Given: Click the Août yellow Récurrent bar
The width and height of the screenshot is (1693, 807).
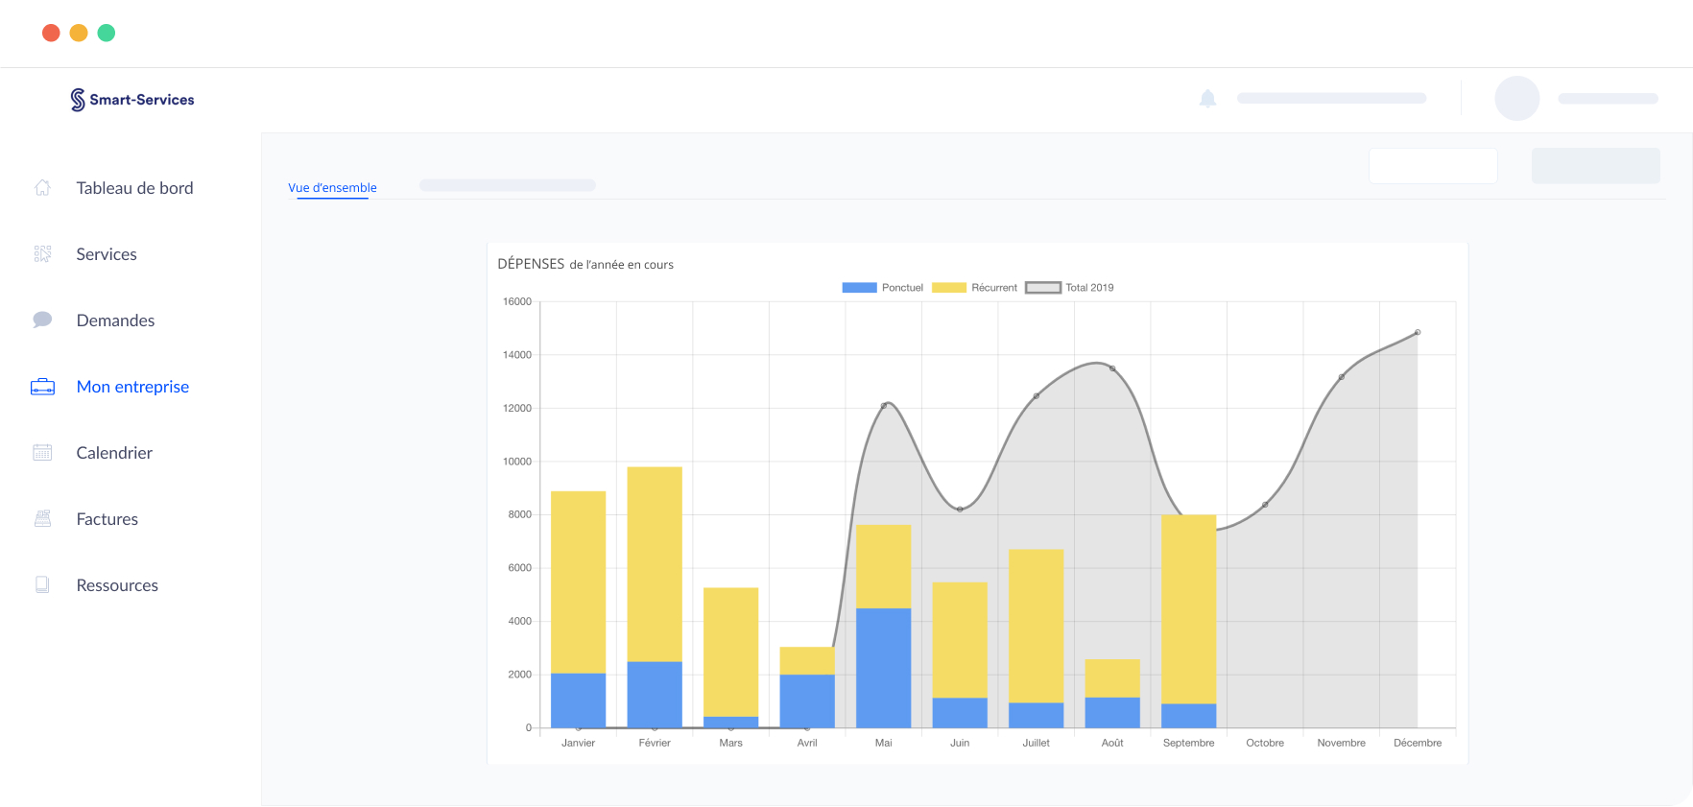Looking at the screenshot, I should pos(1112,678).
